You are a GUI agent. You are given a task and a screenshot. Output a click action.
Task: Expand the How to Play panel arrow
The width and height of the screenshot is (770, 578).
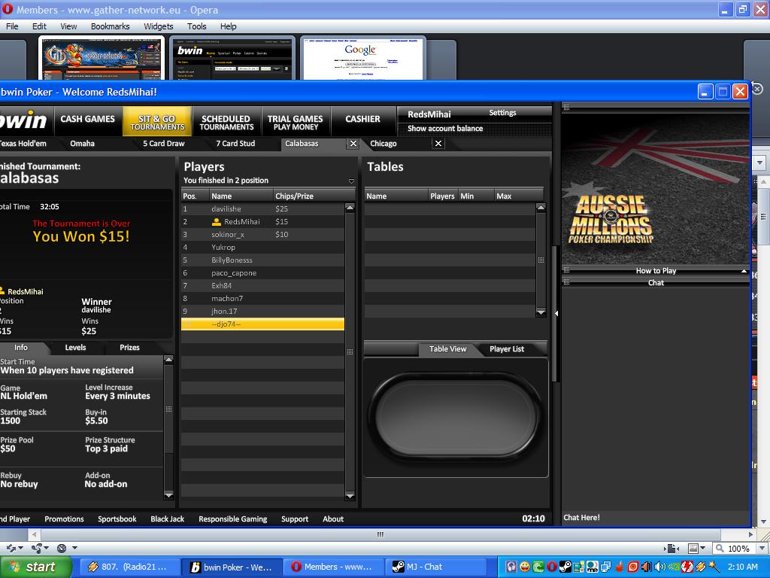744,271
